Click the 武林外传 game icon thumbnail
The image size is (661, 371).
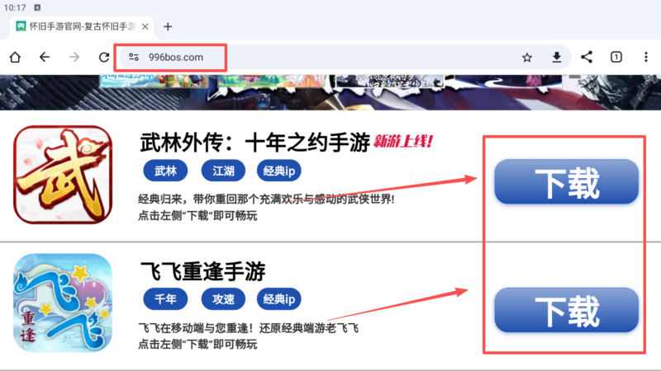tap(63, 175)
